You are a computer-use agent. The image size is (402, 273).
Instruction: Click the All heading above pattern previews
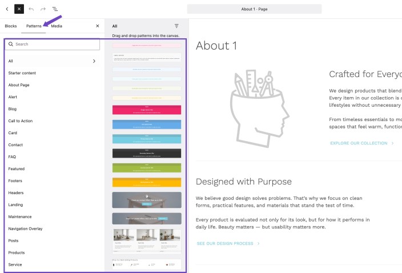115,26
